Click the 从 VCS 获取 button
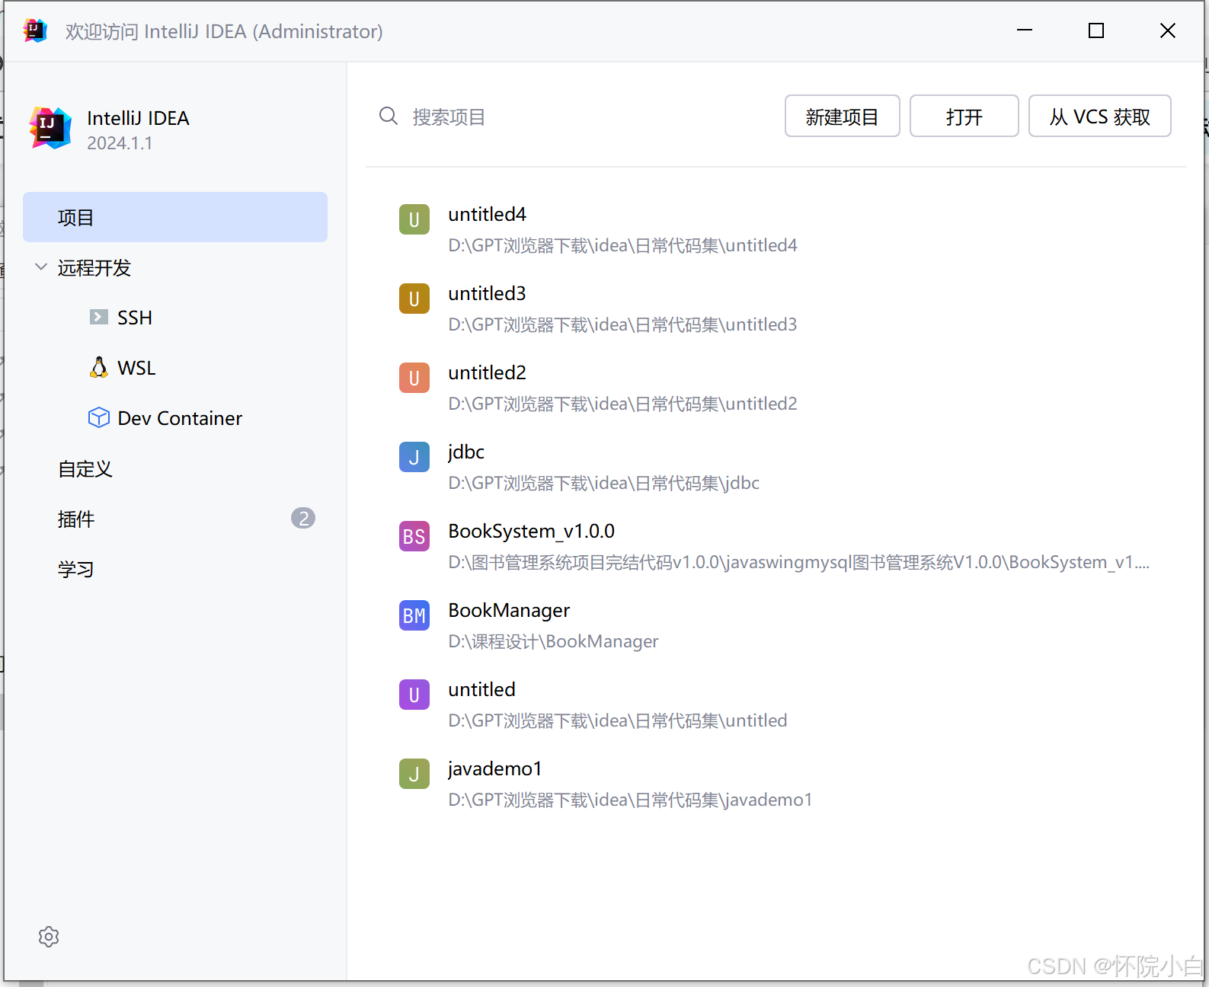 click(1100, 116)
